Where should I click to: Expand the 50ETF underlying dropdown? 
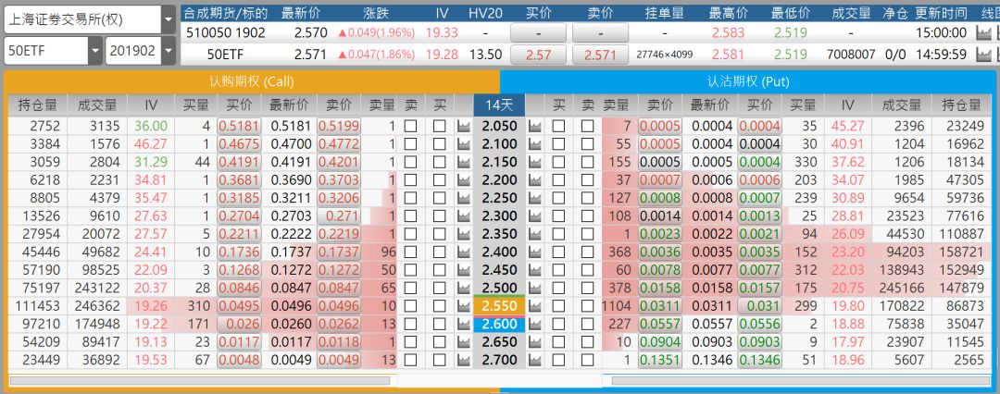click(95, 51)
